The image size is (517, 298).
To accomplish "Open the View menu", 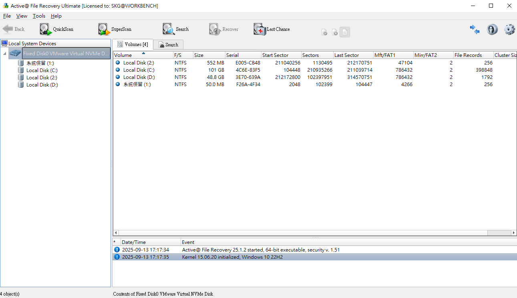I will [x=22, y=16].
